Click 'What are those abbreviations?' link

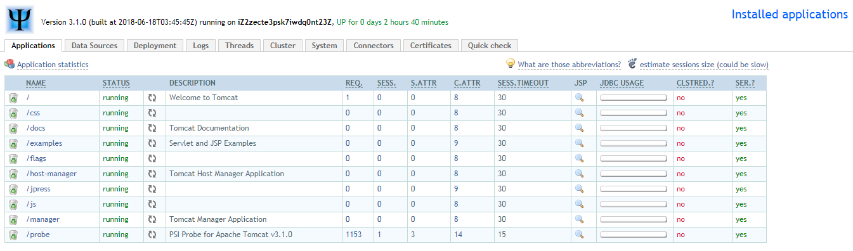tap(570, 65)
